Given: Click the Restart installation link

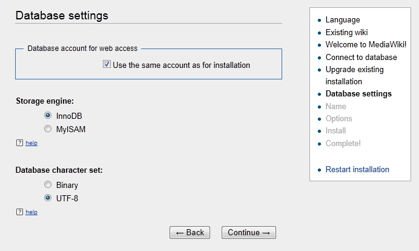Looking at the screenshot, I should pos(357,169).
